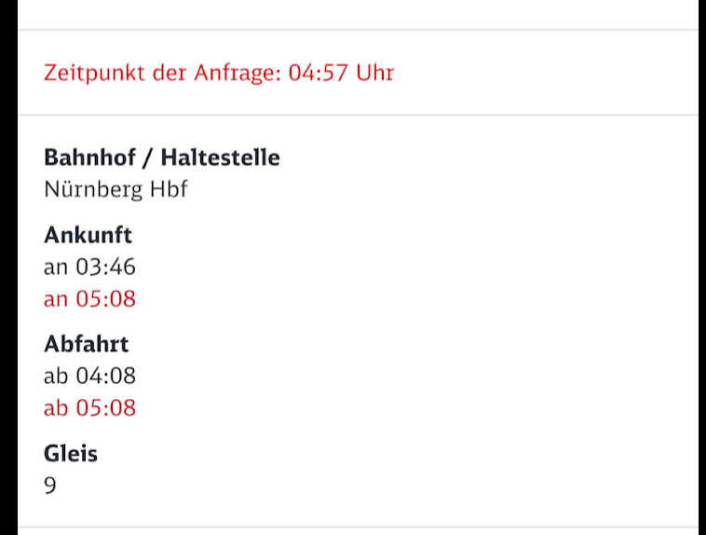The width and height of the screenshot is (706, 535).
Task: Click the bold "Gleis" heading
Action: [x=71, y=454]
